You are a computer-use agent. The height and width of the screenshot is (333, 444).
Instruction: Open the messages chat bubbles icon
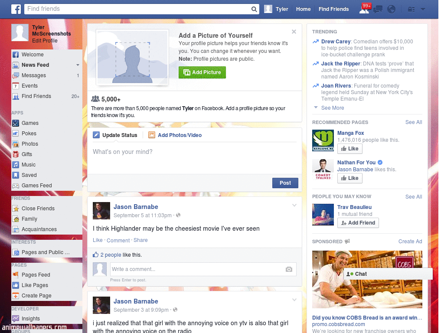pos(378,10)
